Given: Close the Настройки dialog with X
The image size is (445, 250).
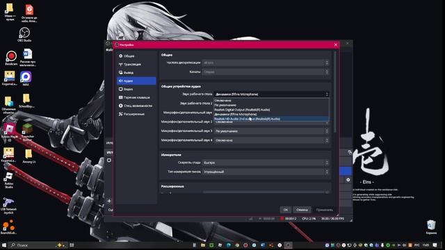Looking at the screenshot, I should (x=336, y=44).
